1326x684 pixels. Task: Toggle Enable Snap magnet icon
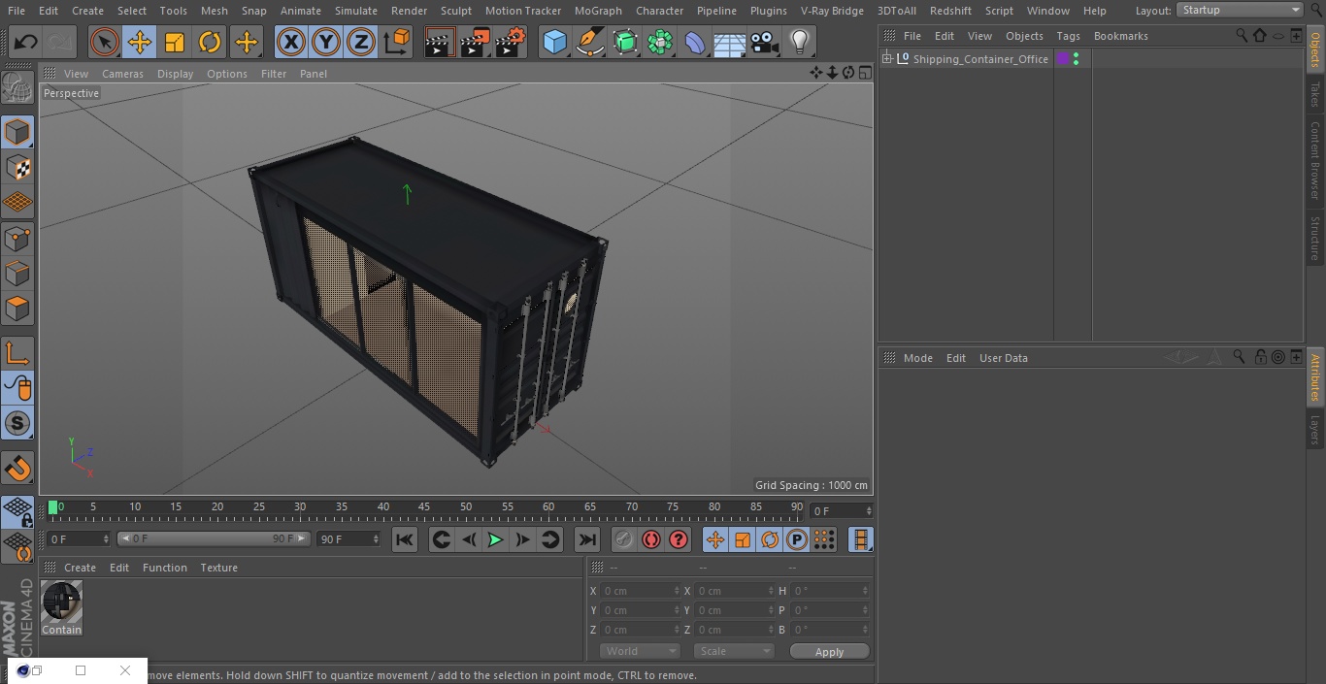(17, 469)
